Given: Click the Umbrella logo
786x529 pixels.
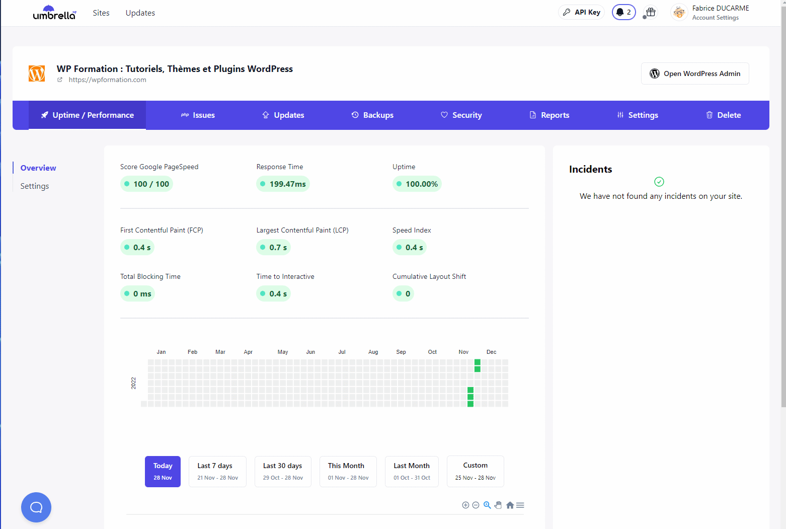Looking at the screenshot, I should point(54,13).
